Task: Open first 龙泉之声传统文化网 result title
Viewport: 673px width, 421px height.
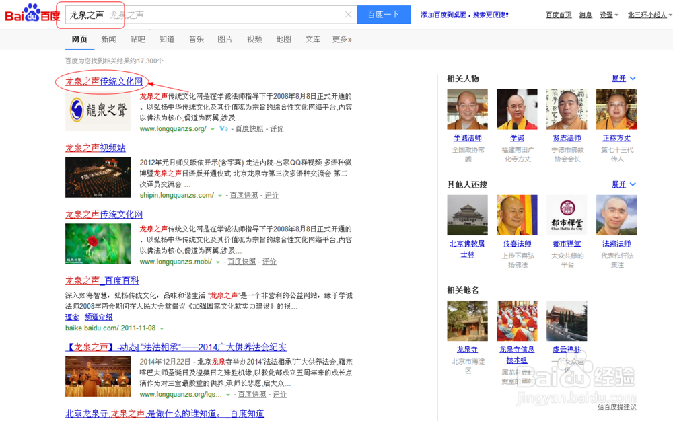Action: (104, 81)
